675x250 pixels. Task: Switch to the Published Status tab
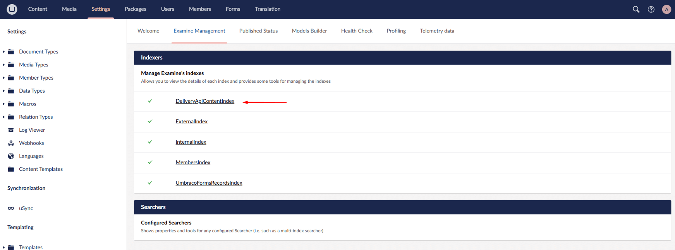point(258,31)
